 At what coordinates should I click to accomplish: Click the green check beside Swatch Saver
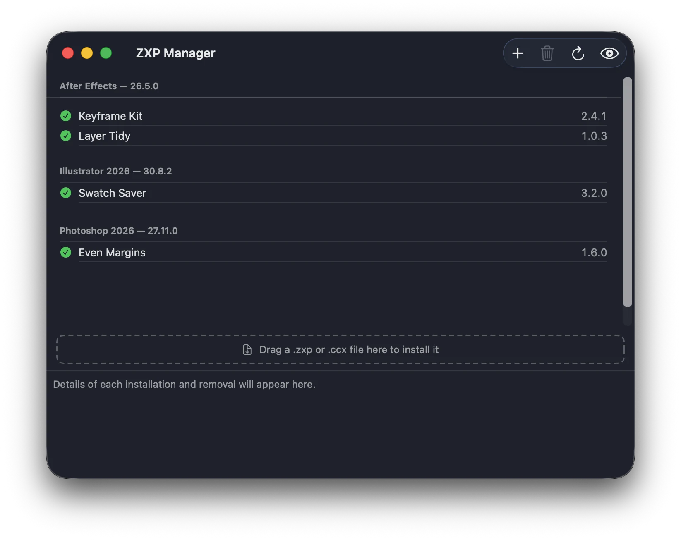click(66, 193)
